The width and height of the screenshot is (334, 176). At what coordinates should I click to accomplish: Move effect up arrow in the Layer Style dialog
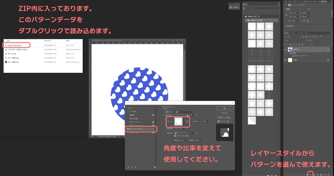click(x=132, y=167)
